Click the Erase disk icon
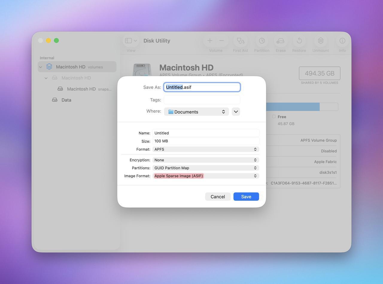Screen dimensions: 383x284 point(280,41)
